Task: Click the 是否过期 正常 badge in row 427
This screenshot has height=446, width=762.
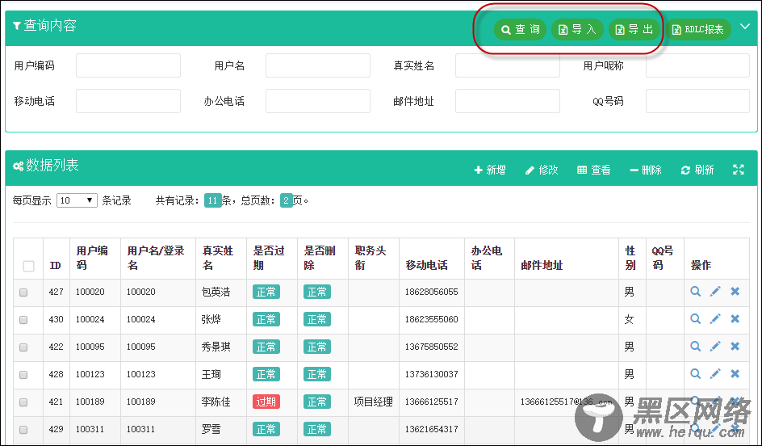Action: (266, 292)
